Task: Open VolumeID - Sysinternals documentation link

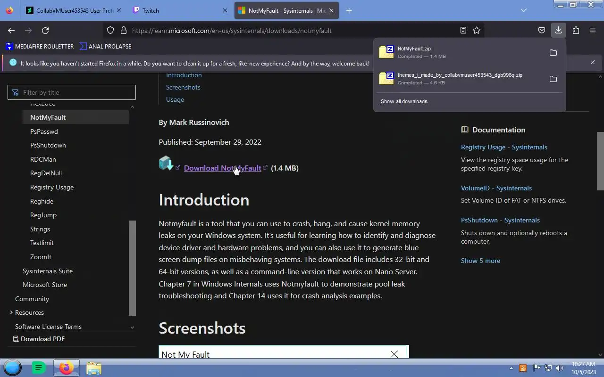Action: click(496, 188)
